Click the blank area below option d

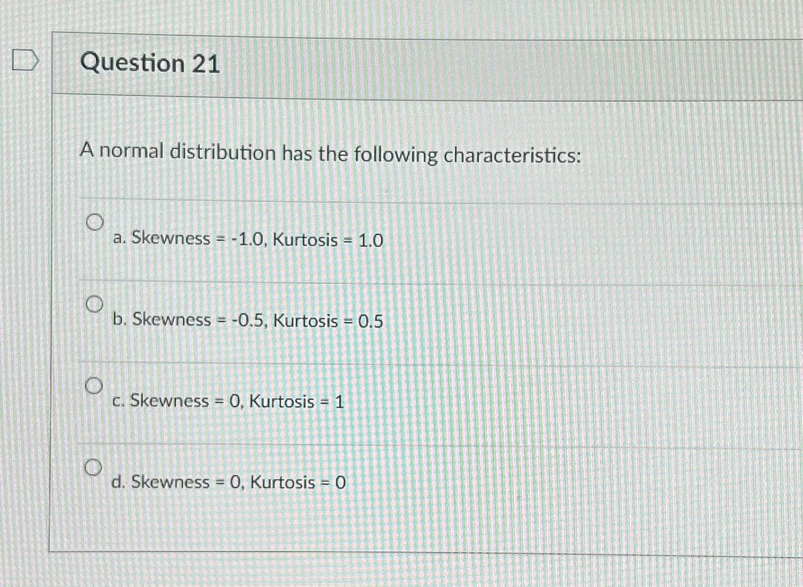(394, 529)
